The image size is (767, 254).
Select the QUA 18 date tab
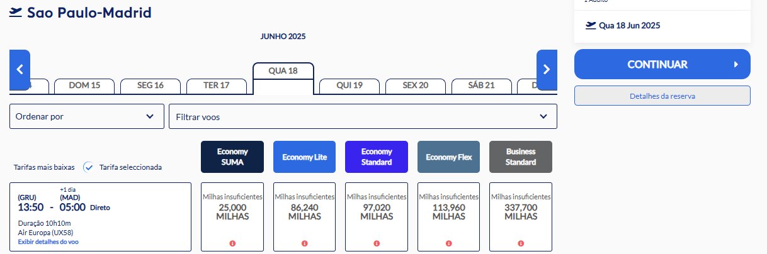tap(283, 79)
